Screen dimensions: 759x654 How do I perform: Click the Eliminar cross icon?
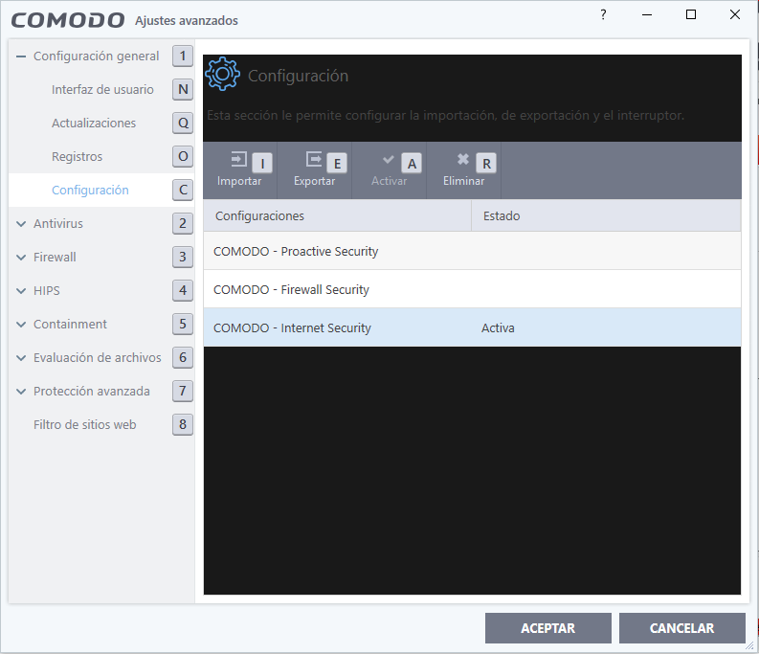coord(463,159)
